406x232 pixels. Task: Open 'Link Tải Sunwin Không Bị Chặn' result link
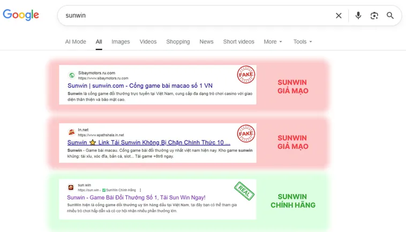(x=148, y=143)
